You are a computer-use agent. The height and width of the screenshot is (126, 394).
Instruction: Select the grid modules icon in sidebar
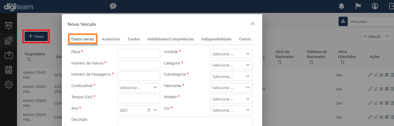pyautogui.click(x=9, y=40)
